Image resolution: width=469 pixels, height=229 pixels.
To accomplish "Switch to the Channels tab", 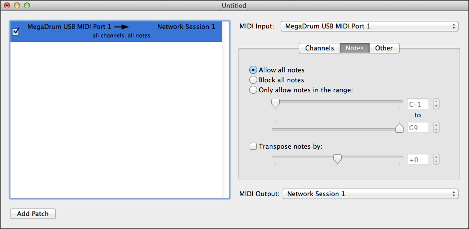I will pyautogui.click(x=319, y=48).
